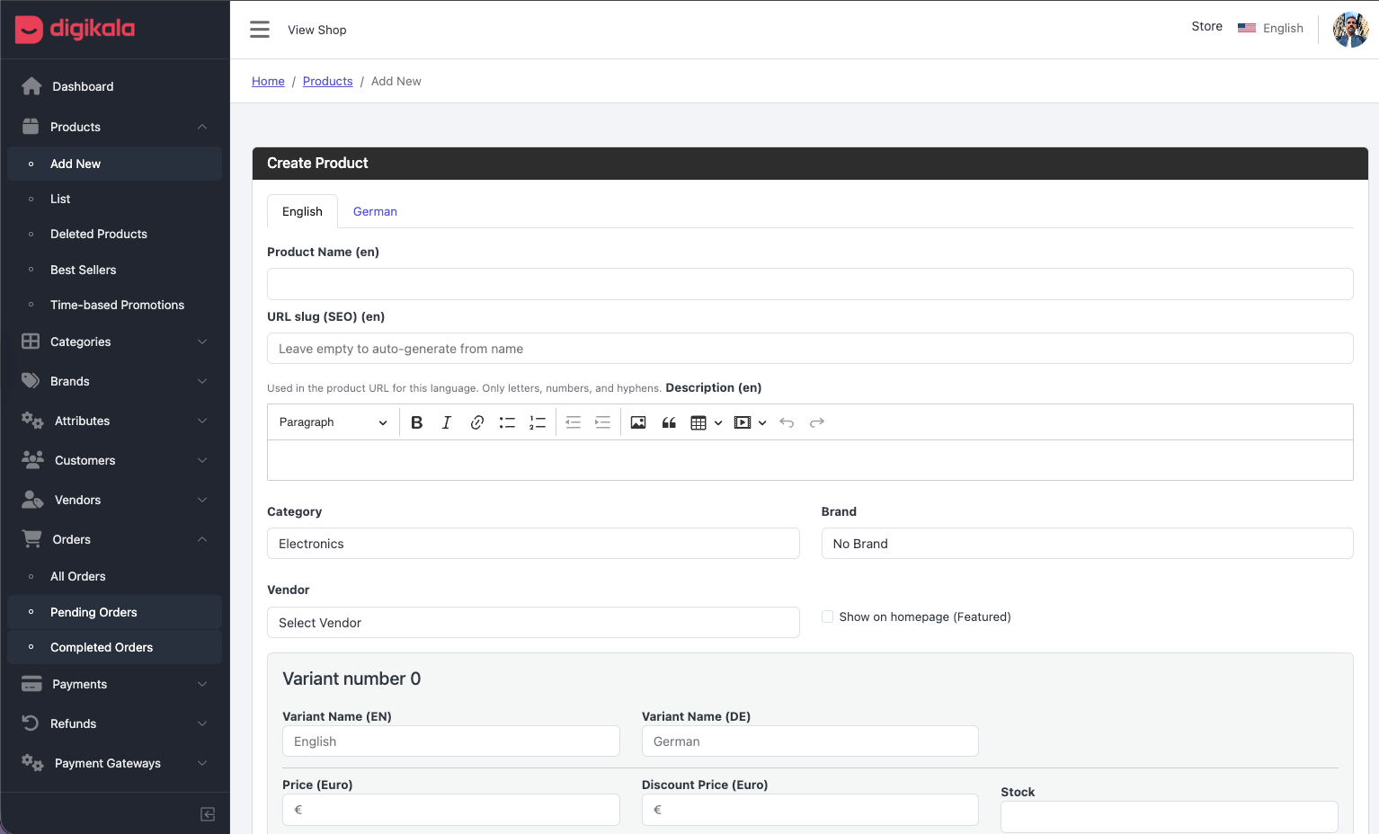Apply bold formatting in the description editor
This screenshot has height=834, width=1379.
click(x=416, y=421)
